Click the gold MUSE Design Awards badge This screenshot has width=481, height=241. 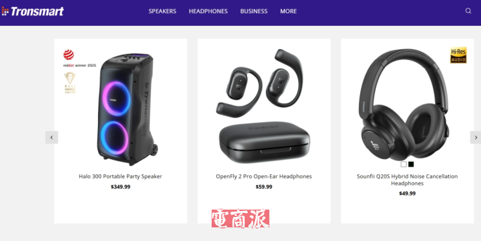click(x=70, y=83)
